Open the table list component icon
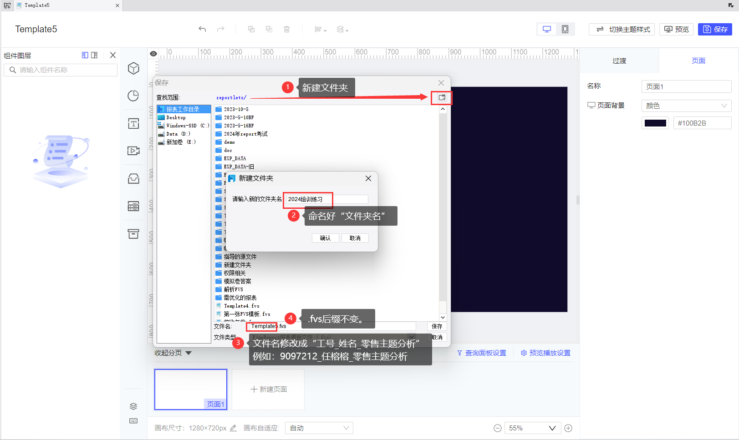The height and width of the screenshot is (440, 739). 133,206
